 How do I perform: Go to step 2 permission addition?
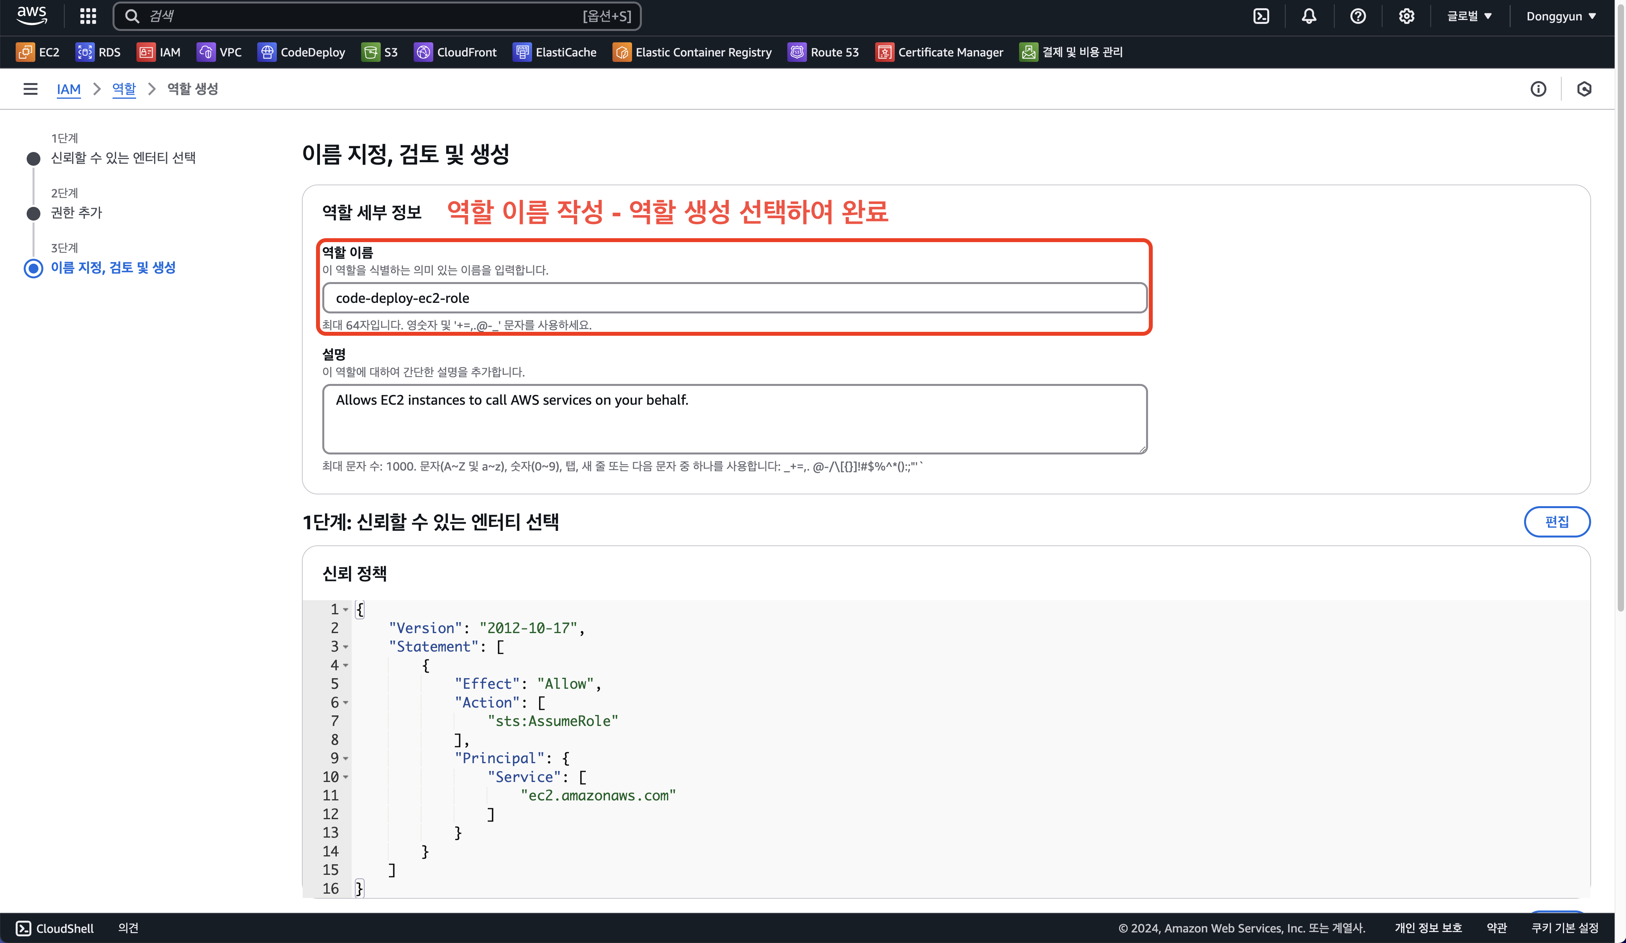click(76, 213)
